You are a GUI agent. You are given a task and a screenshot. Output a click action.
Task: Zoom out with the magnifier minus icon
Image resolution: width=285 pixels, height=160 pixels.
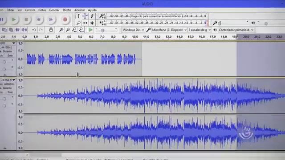68,30
